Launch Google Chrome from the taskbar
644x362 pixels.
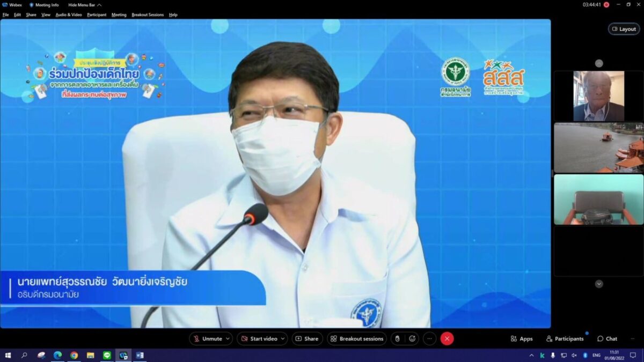74,355
